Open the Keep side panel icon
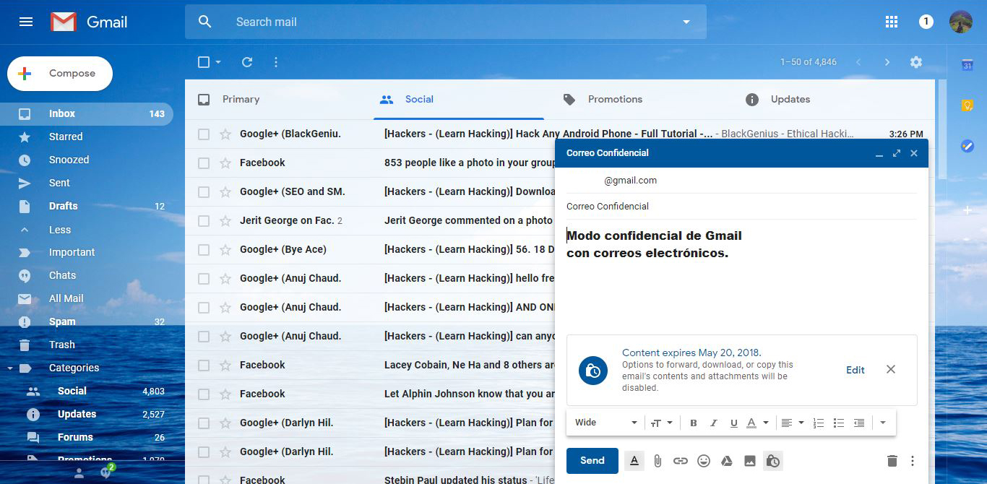The image size is (987, 484). [x=967, y=105]
